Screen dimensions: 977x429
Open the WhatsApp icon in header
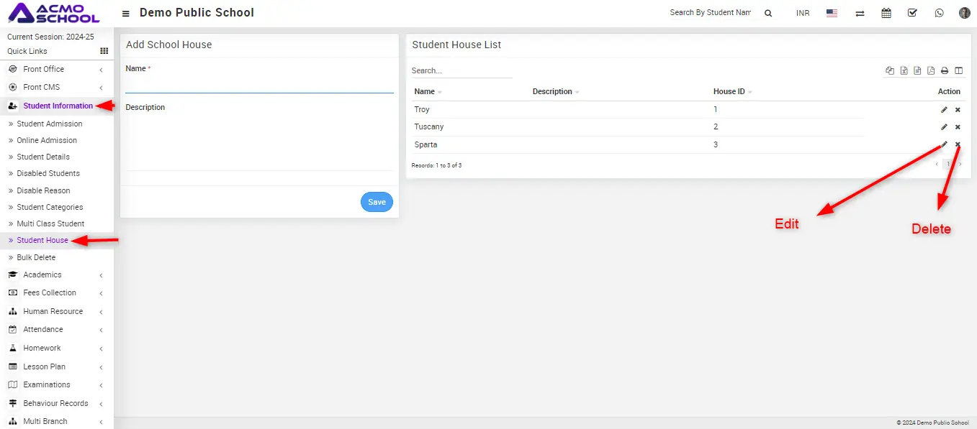click(939, 13)
